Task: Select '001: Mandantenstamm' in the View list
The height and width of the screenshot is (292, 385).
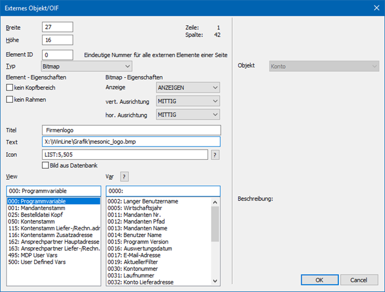Action: point(38,209)
